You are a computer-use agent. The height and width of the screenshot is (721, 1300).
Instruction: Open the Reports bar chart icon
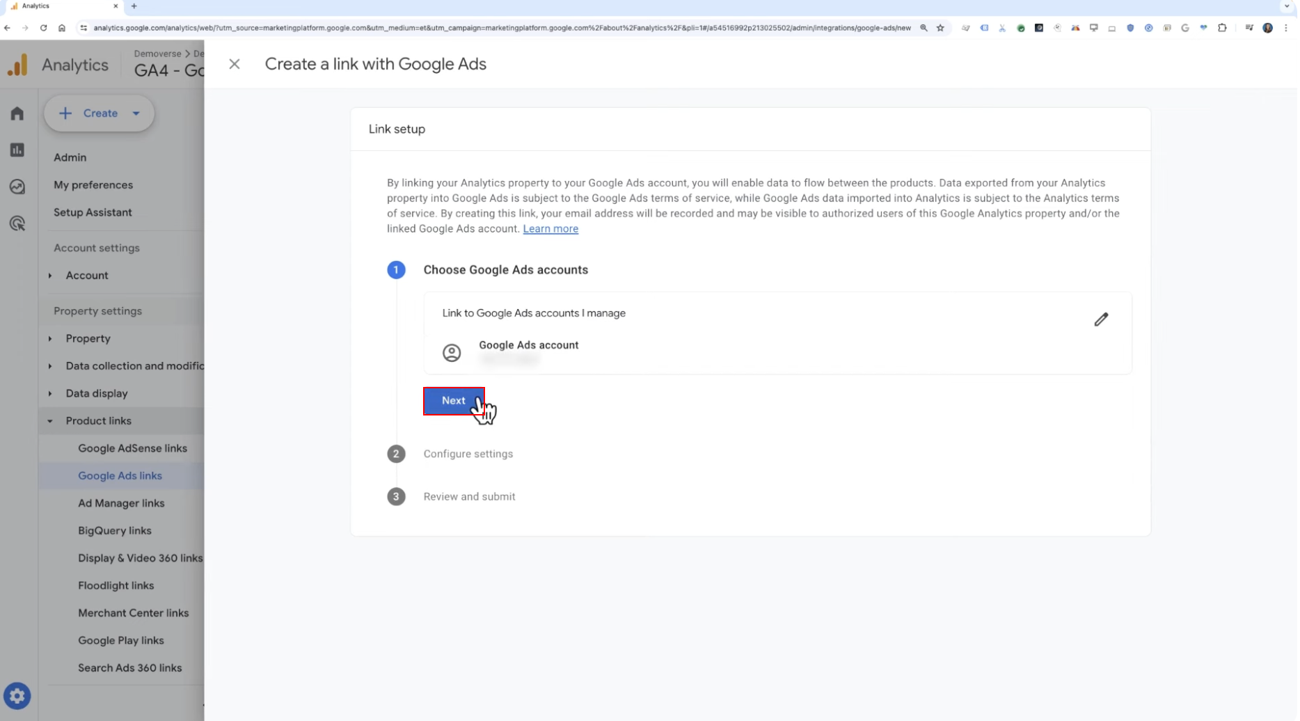point(17,150)
